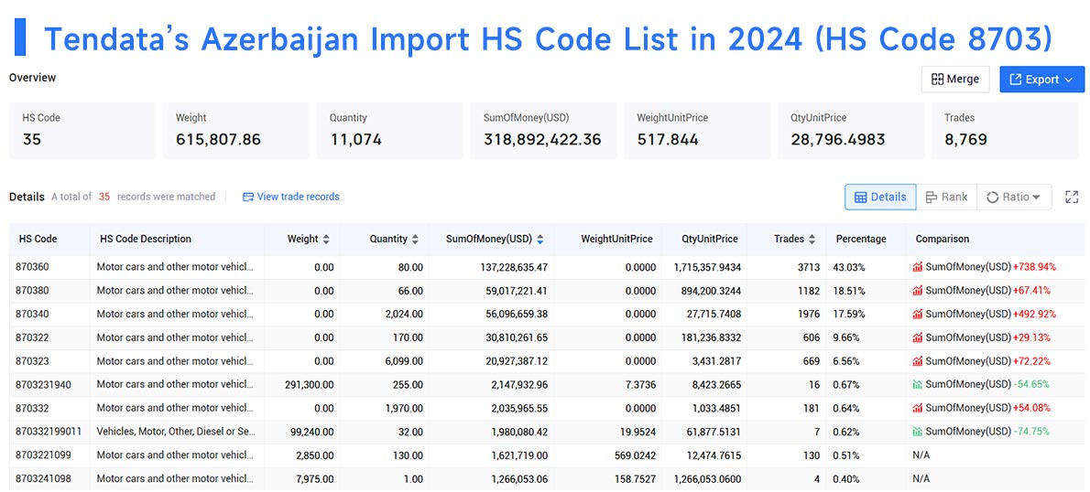Click the 'Vehicles, Motor, Other, Diesel' description
Viewport: 1090px width, 492px height.
click(x=176, y=431)
